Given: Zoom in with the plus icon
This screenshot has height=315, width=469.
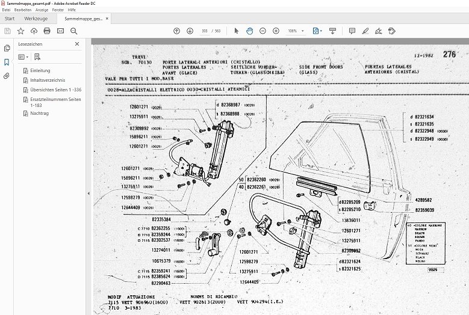Looking at the screenshot, I should point(277,31).
